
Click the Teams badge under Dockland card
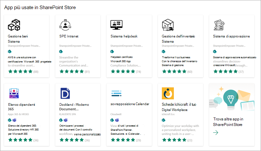tap(66, 120)
